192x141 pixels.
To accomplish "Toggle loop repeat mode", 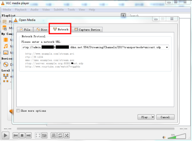I will click(x=60, y=136).
